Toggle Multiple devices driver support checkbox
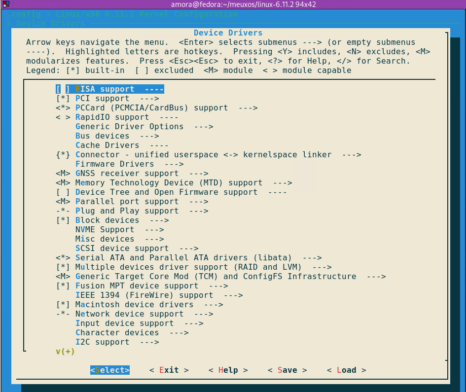The height and width of the screenshot is (392, 466). click(x=63, y=267)
